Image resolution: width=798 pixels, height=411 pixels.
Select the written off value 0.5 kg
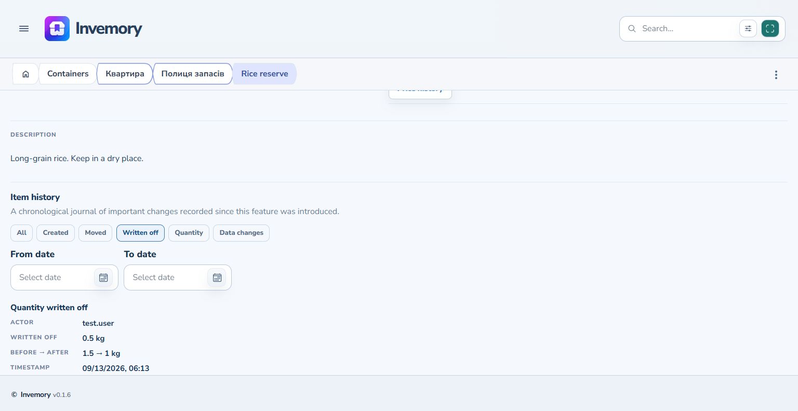[94, 338]
